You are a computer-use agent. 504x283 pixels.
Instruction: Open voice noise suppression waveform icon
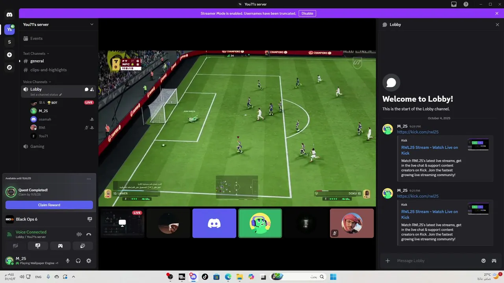[79, 234]
